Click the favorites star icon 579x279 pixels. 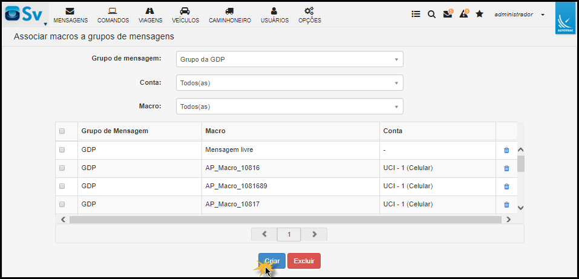[x=479, y=14]
